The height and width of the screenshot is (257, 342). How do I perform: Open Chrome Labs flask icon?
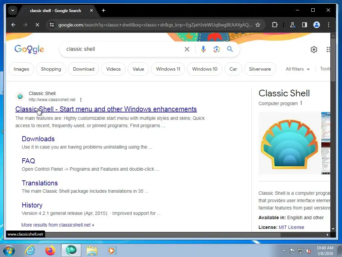[x=293, y=25]
